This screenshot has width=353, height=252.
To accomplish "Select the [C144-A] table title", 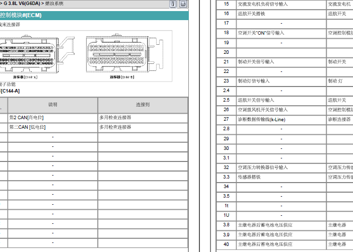I will point(10,91).
